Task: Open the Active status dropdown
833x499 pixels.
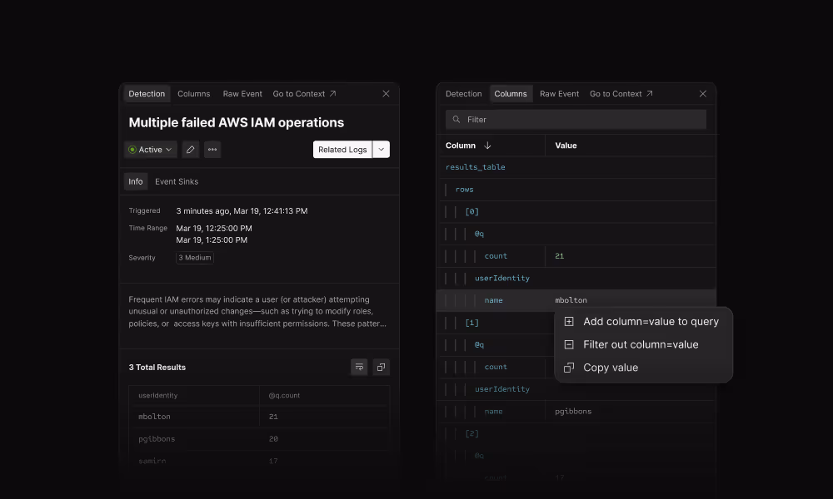Action: coord(150,150)
